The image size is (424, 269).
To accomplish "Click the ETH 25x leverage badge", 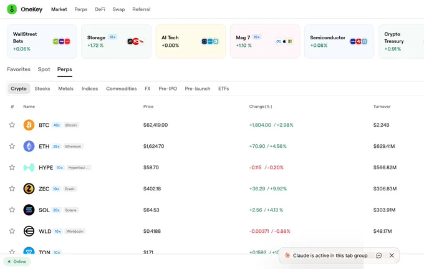I will pos(56,147).
